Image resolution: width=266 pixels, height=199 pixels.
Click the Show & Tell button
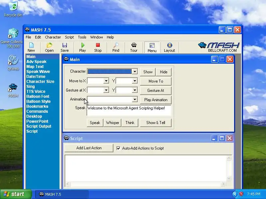pos(156,123)
